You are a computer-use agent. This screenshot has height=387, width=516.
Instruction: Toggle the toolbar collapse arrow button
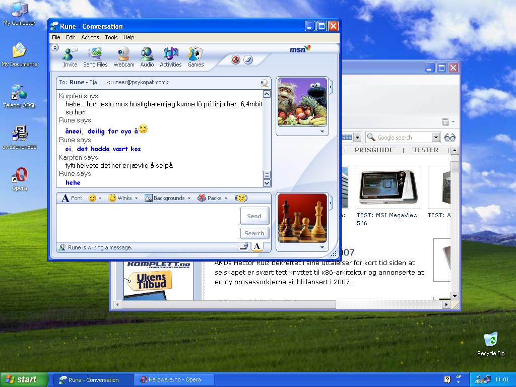coord(55,48)
